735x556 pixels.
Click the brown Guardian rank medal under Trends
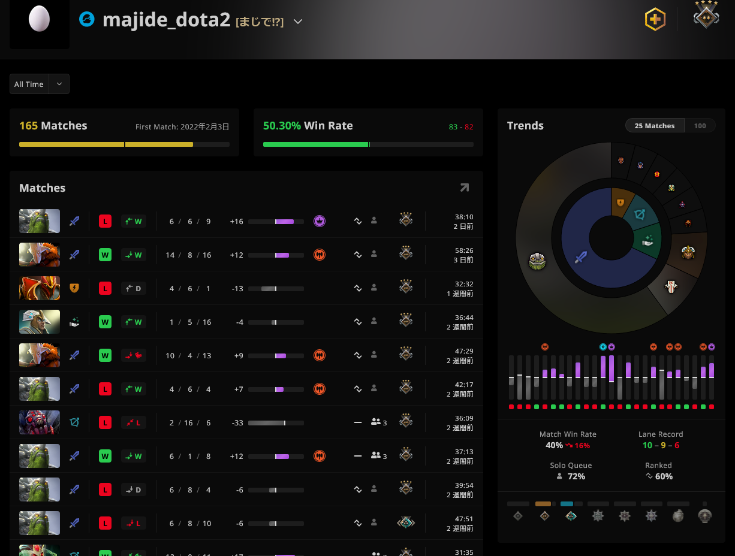(544, 515)
